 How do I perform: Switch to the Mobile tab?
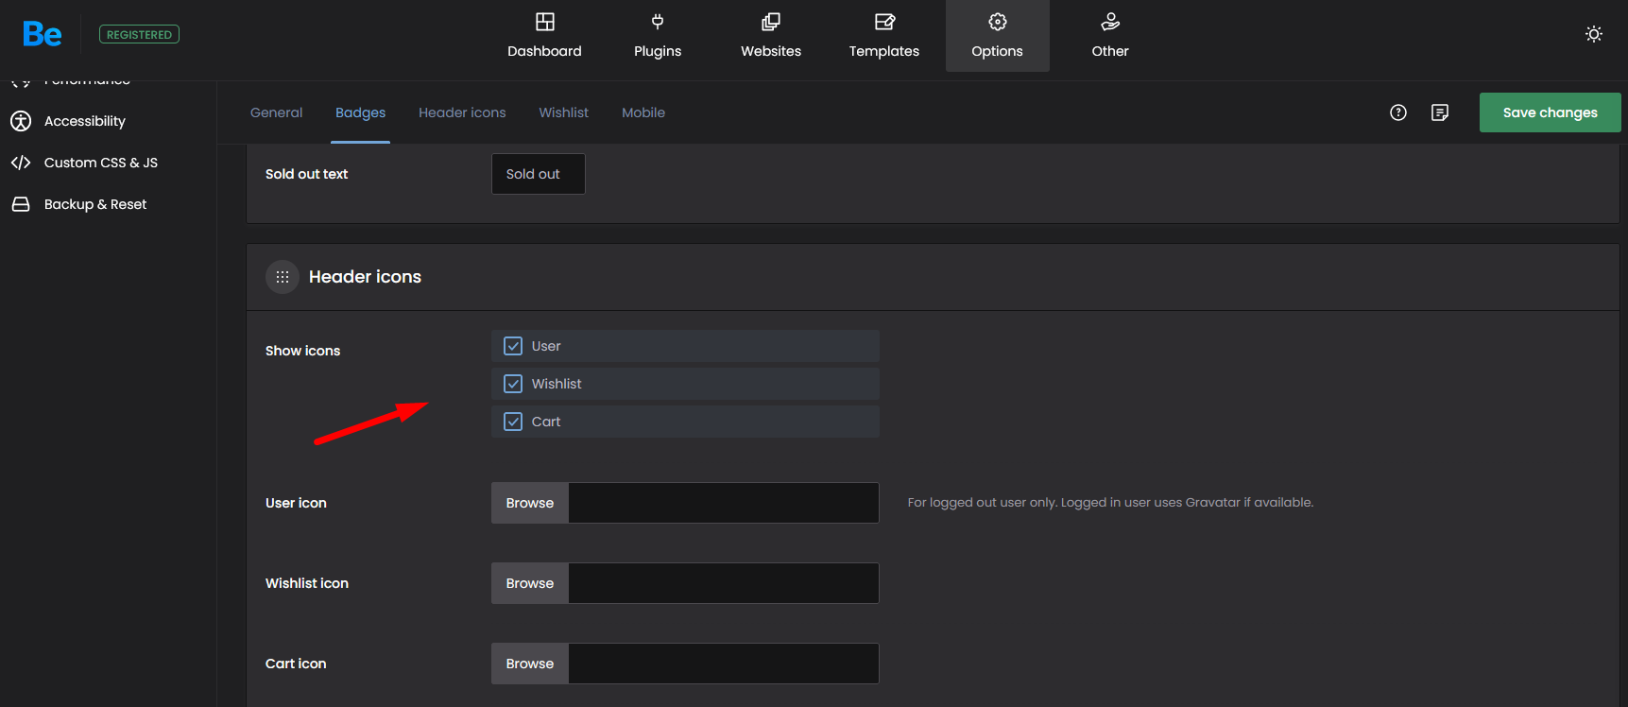[643, 112]
